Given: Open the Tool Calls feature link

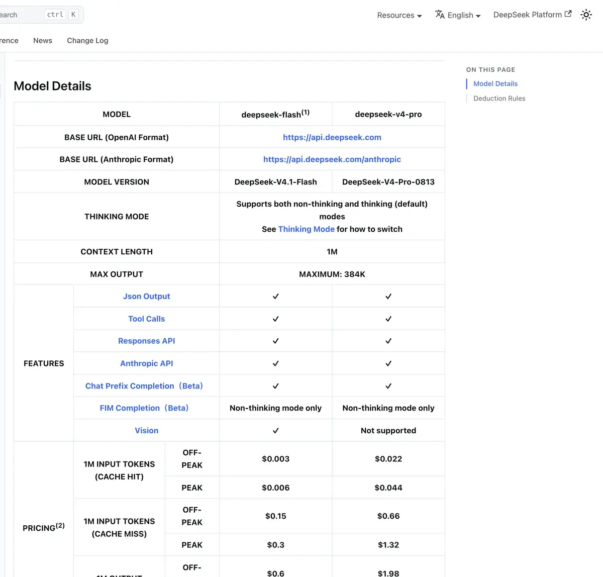Looking at the screenshot, I should click(x=147, y=319).
